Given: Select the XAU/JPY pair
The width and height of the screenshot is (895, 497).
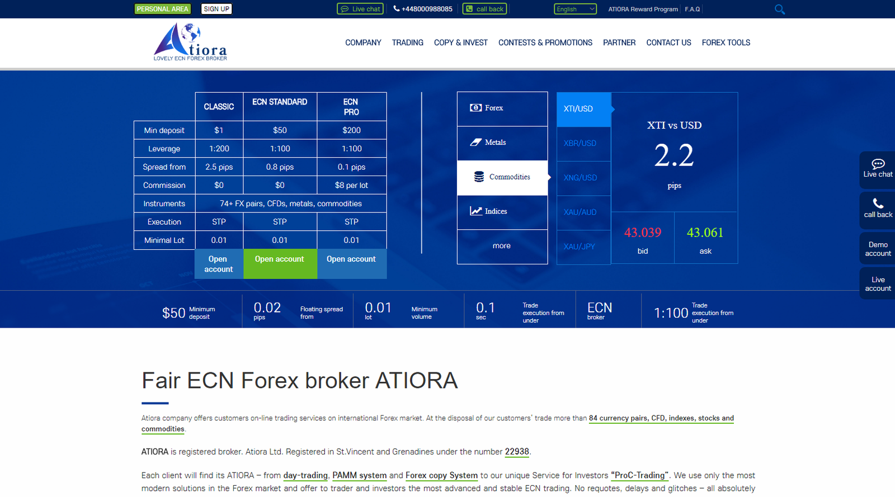Looking at the screenshot, I should (584, 247).
